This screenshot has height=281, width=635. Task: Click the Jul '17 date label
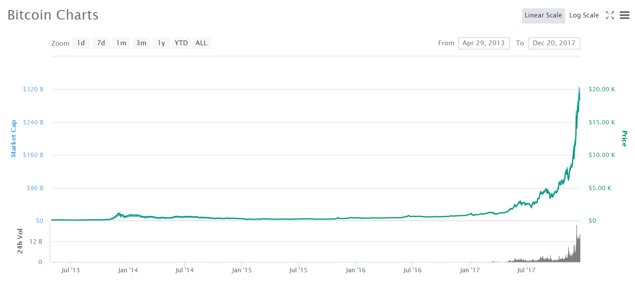[526, 270]
